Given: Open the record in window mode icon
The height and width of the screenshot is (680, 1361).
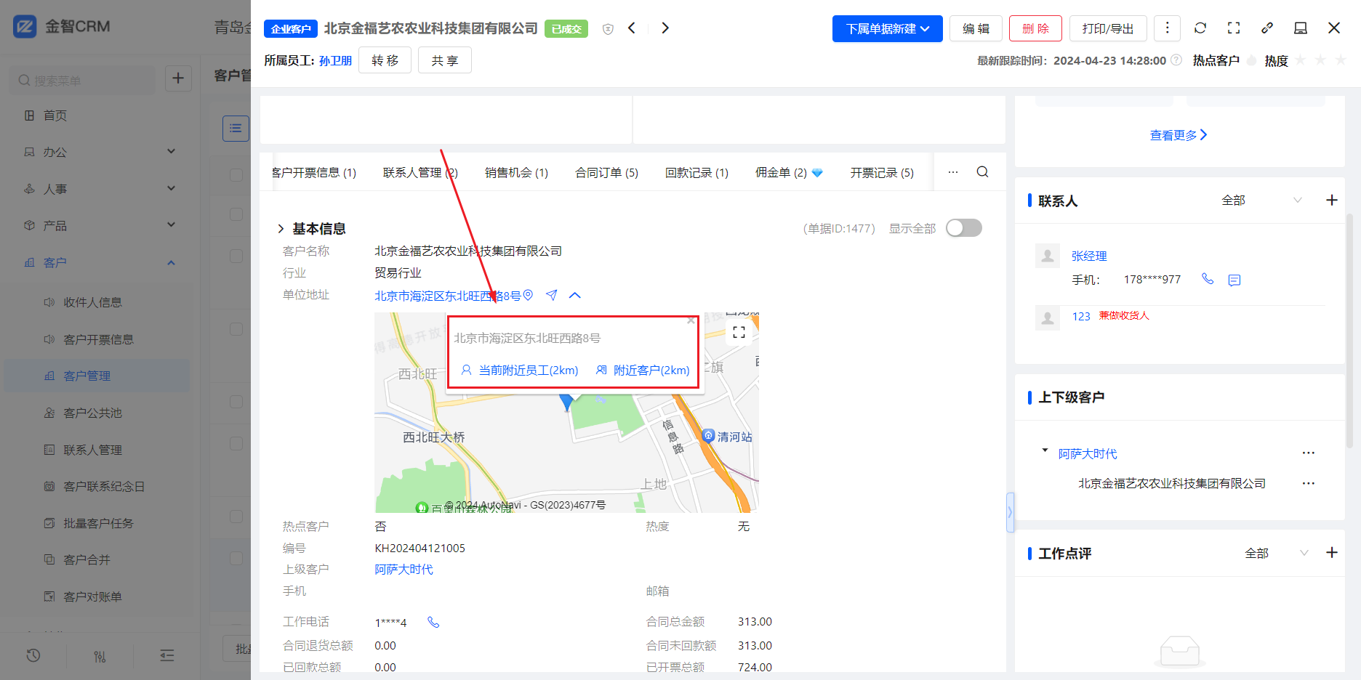Looking at the screenshot, I should coord(1301,28).
